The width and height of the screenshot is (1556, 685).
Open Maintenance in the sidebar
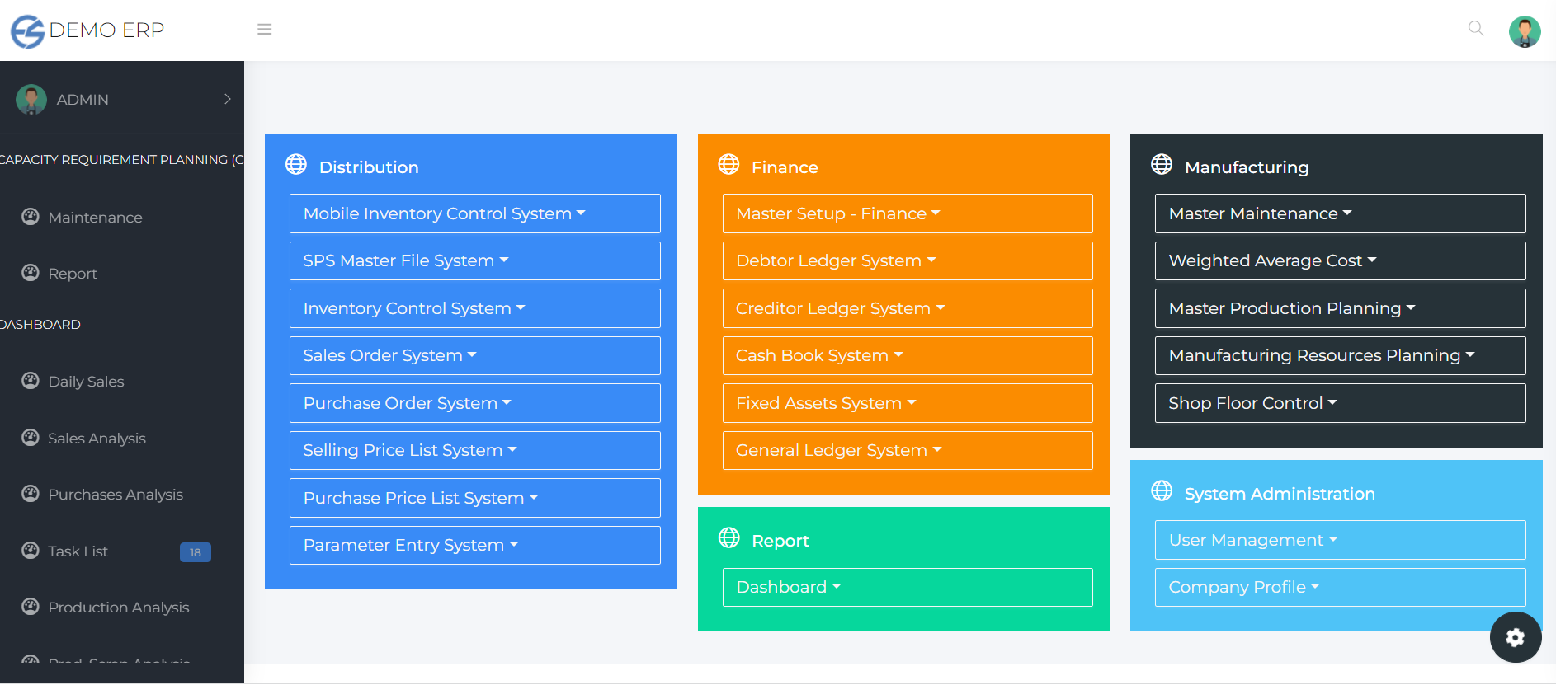click(x=95, y=218)
